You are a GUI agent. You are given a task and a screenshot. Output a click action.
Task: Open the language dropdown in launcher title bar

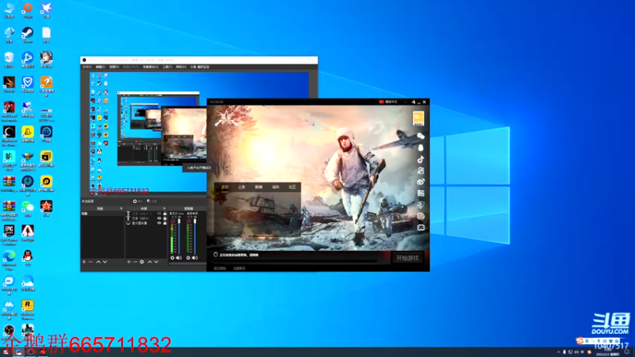point(393,102)
